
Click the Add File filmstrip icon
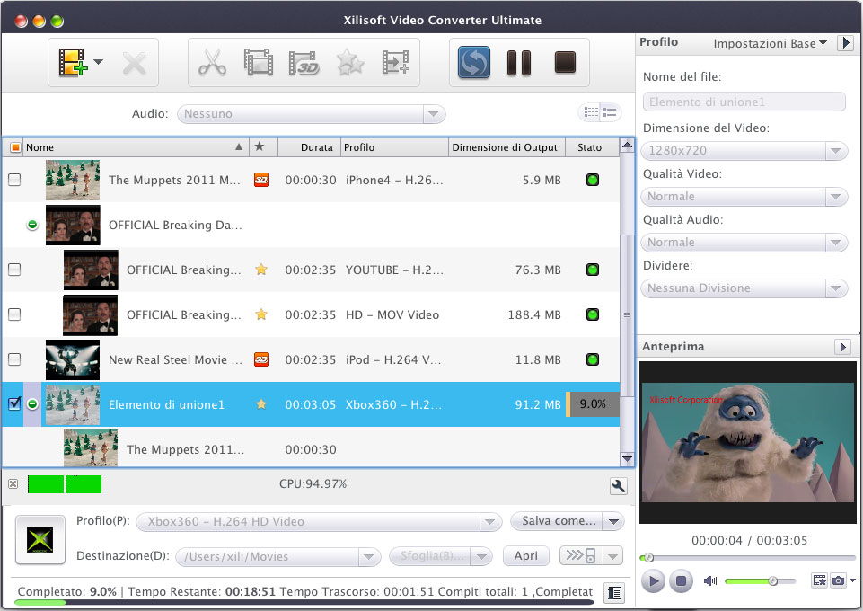[73, 62]
